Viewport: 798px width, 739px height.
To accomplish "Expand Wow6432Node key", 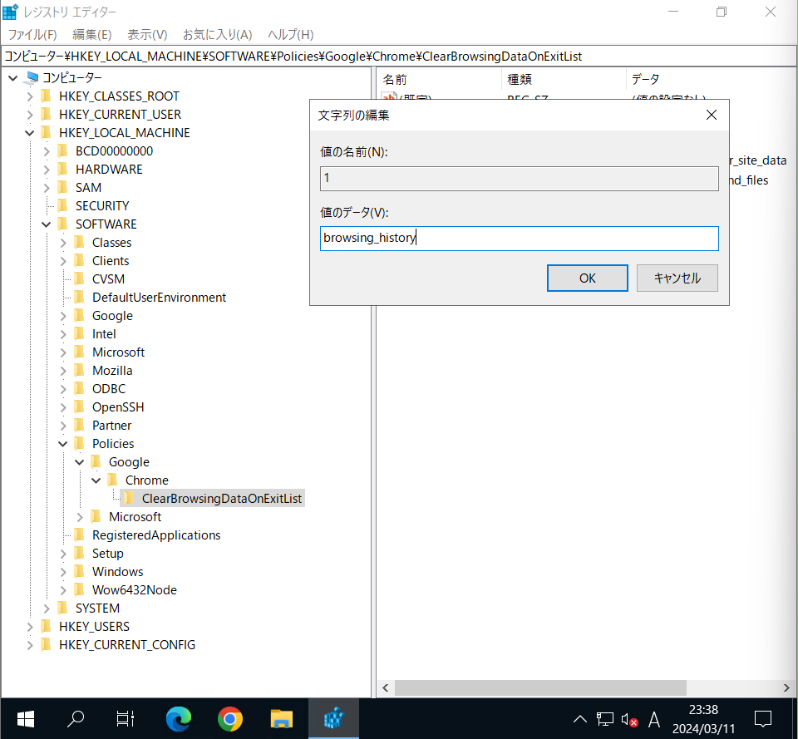I will [x=62, y=590].
